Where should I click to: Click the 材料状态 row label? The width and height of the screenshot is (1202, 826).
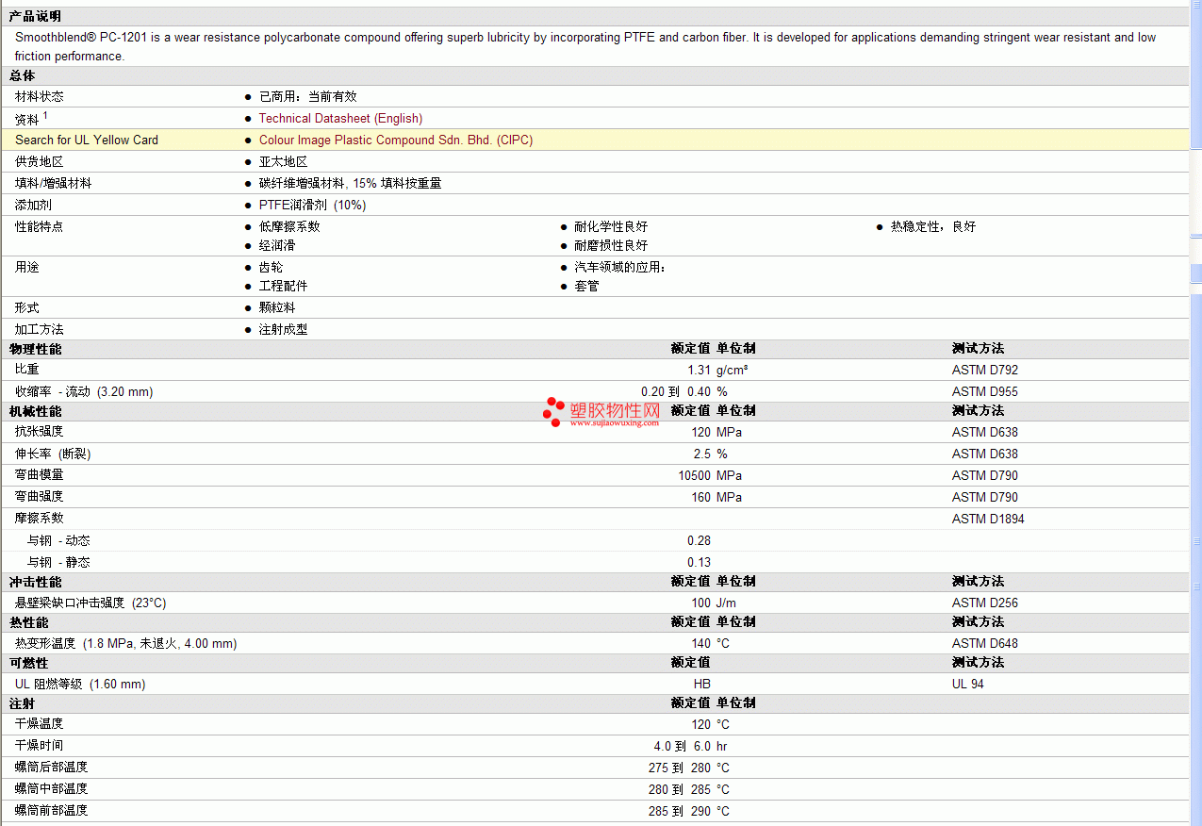(x=40, y=96)
